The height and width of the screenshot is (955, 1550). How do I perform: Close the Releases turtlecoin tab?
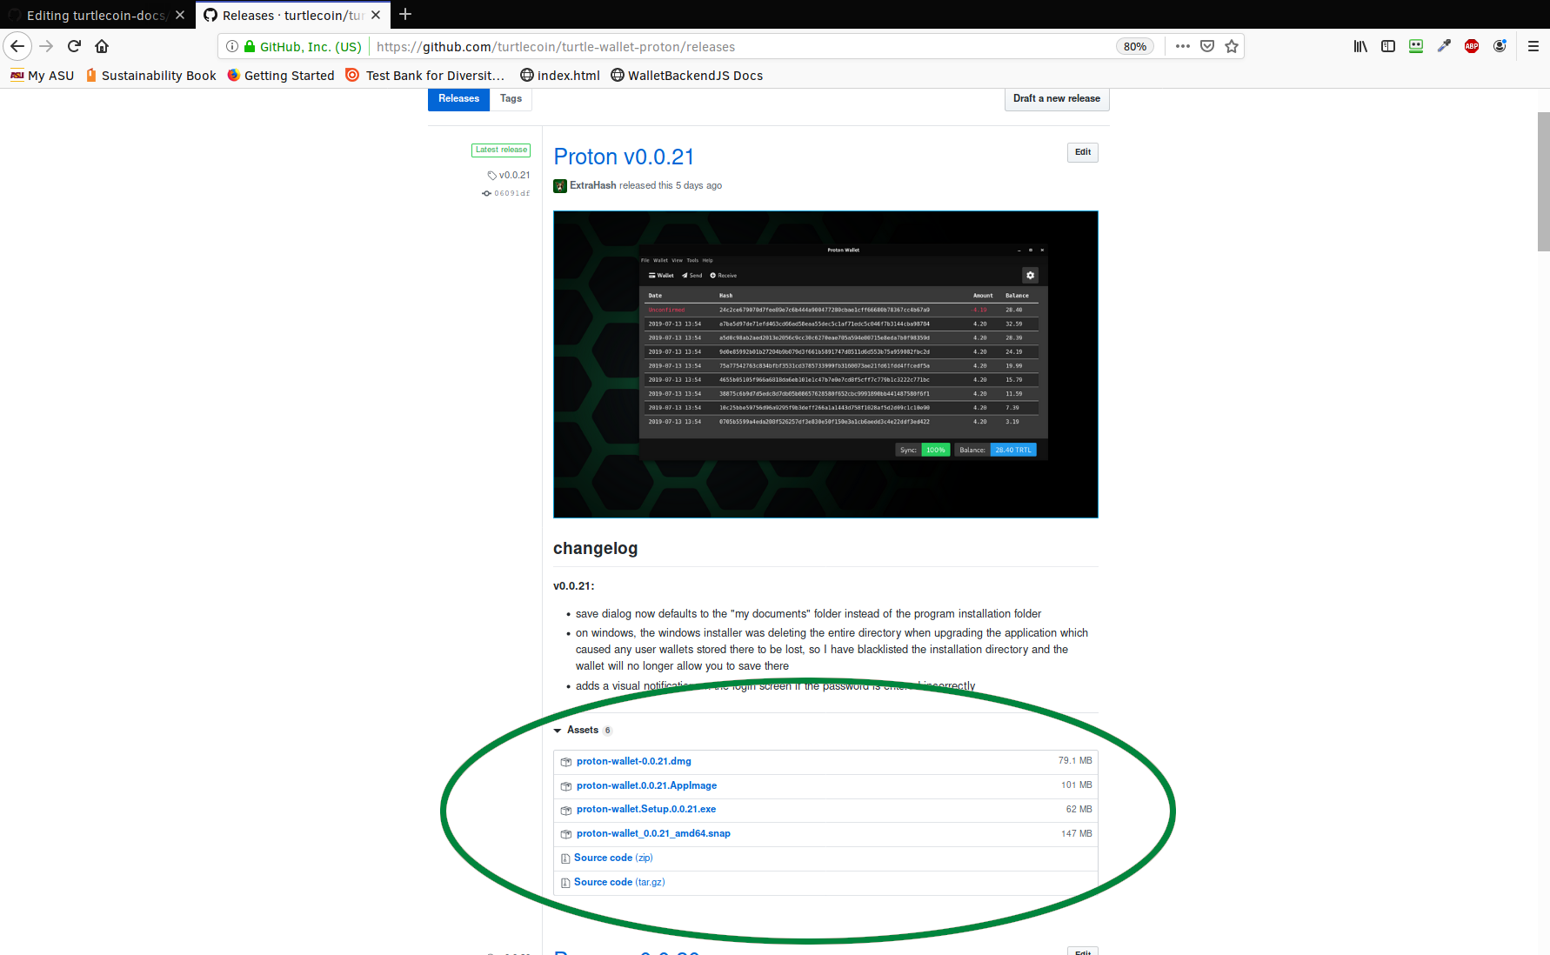376,15
